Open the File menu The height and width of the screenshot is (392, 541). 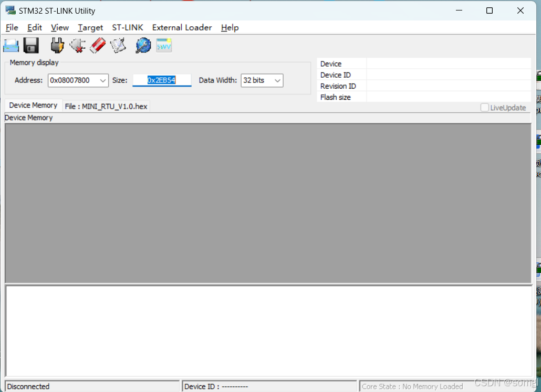tap(12, 28)
